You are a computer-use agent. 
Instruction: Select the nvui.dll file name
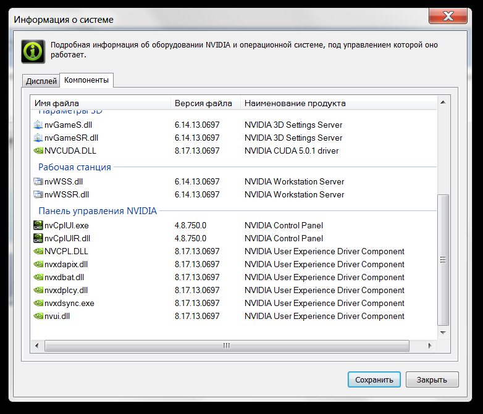tap(57, 316)
